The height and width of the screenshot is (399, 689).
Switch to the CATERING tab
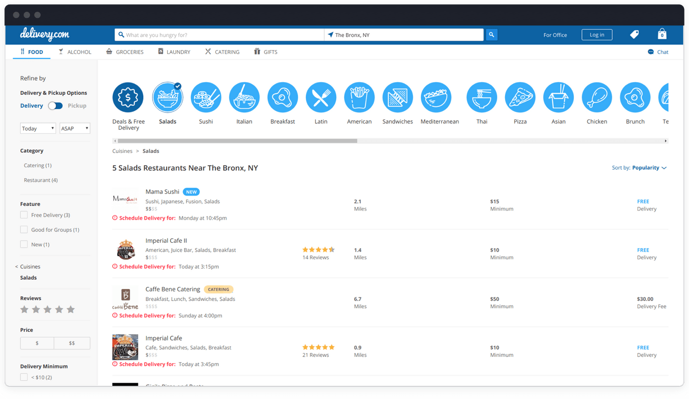pyautogui.click(x=222, y=52)
